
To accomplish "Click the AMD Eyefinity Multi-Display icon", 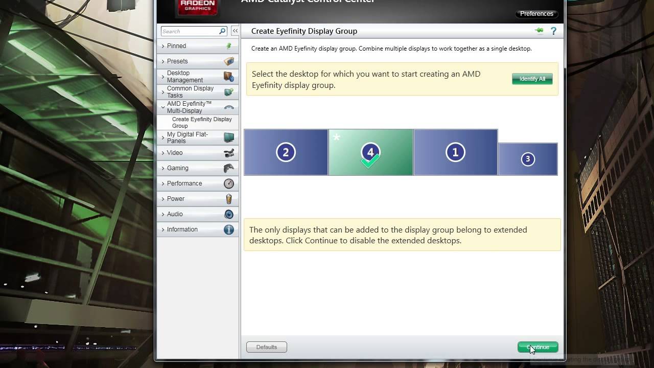I will (229, 107).
